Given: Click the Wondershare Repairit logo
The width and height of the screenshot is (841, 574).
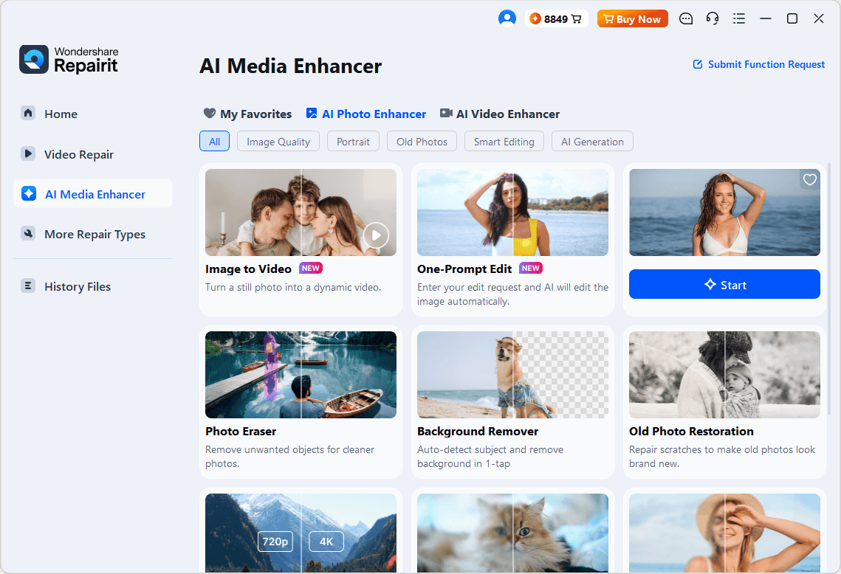Looking at the screenshot, I should click(69, 60).
